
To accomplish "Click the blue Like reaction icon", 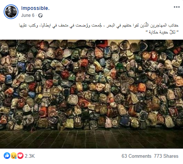I will [x=7, y=156].
